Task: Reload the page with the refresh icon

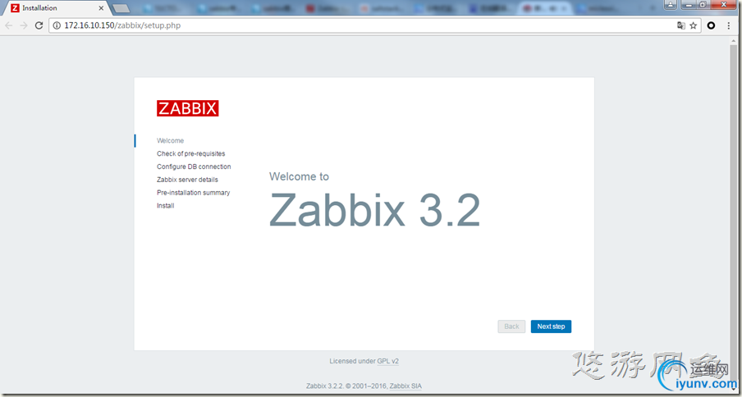Action: 39,25
